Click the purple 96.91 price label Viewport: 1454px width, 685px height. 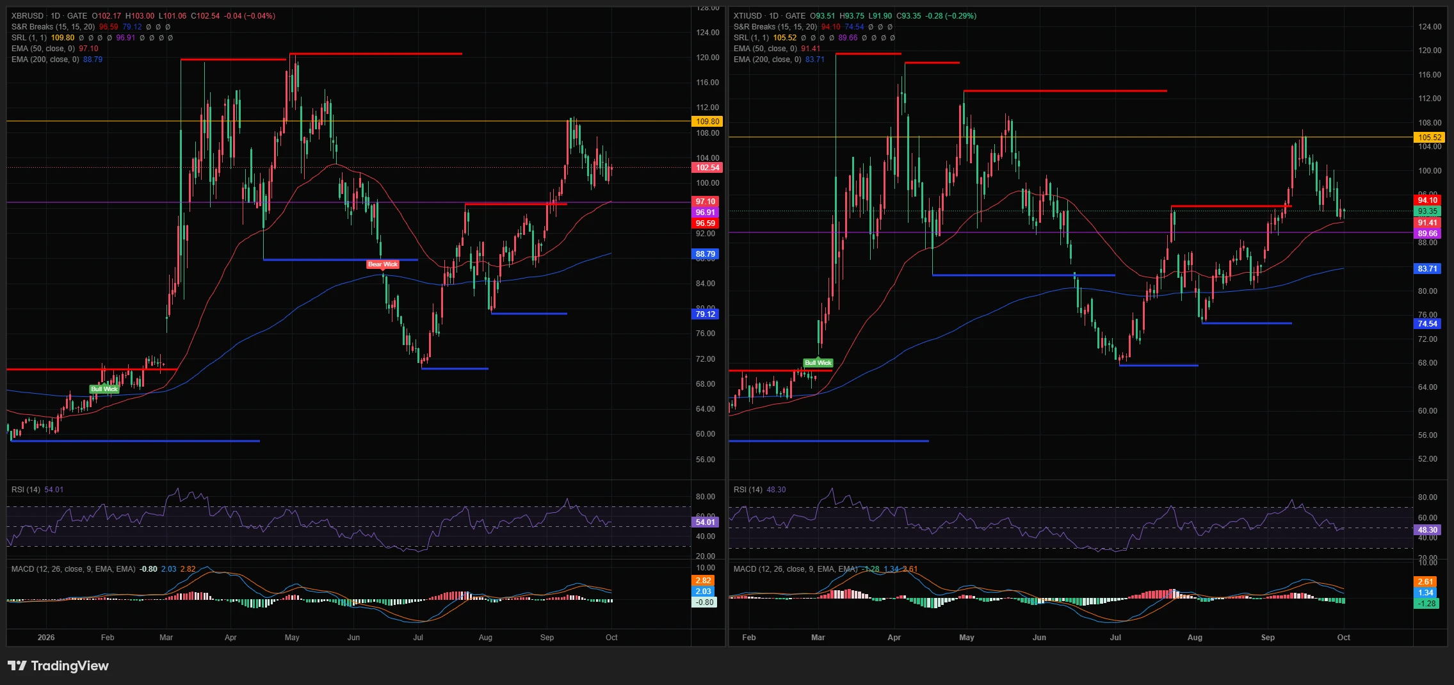[706, 213]
